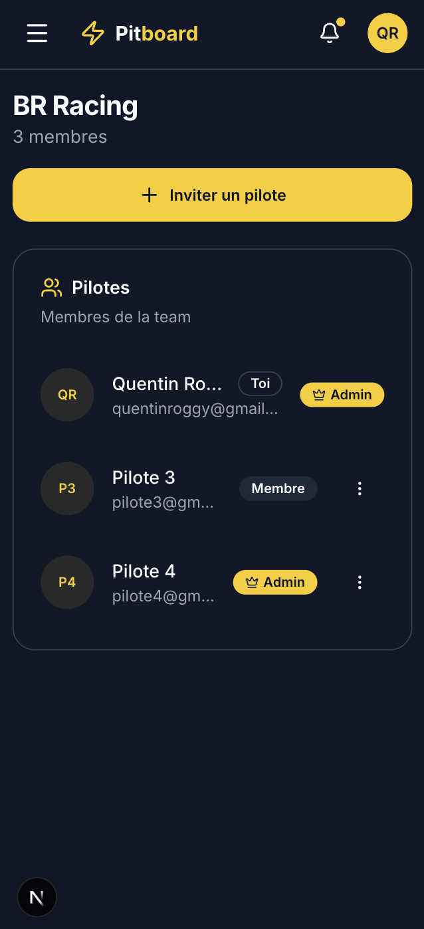Click the yellow notification badge dot

pyautogui.click(x=341, y=22)
